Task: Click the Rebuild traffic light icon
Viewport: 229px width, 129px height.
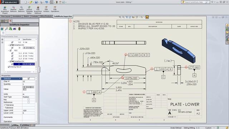Action: tap(57, 2)
